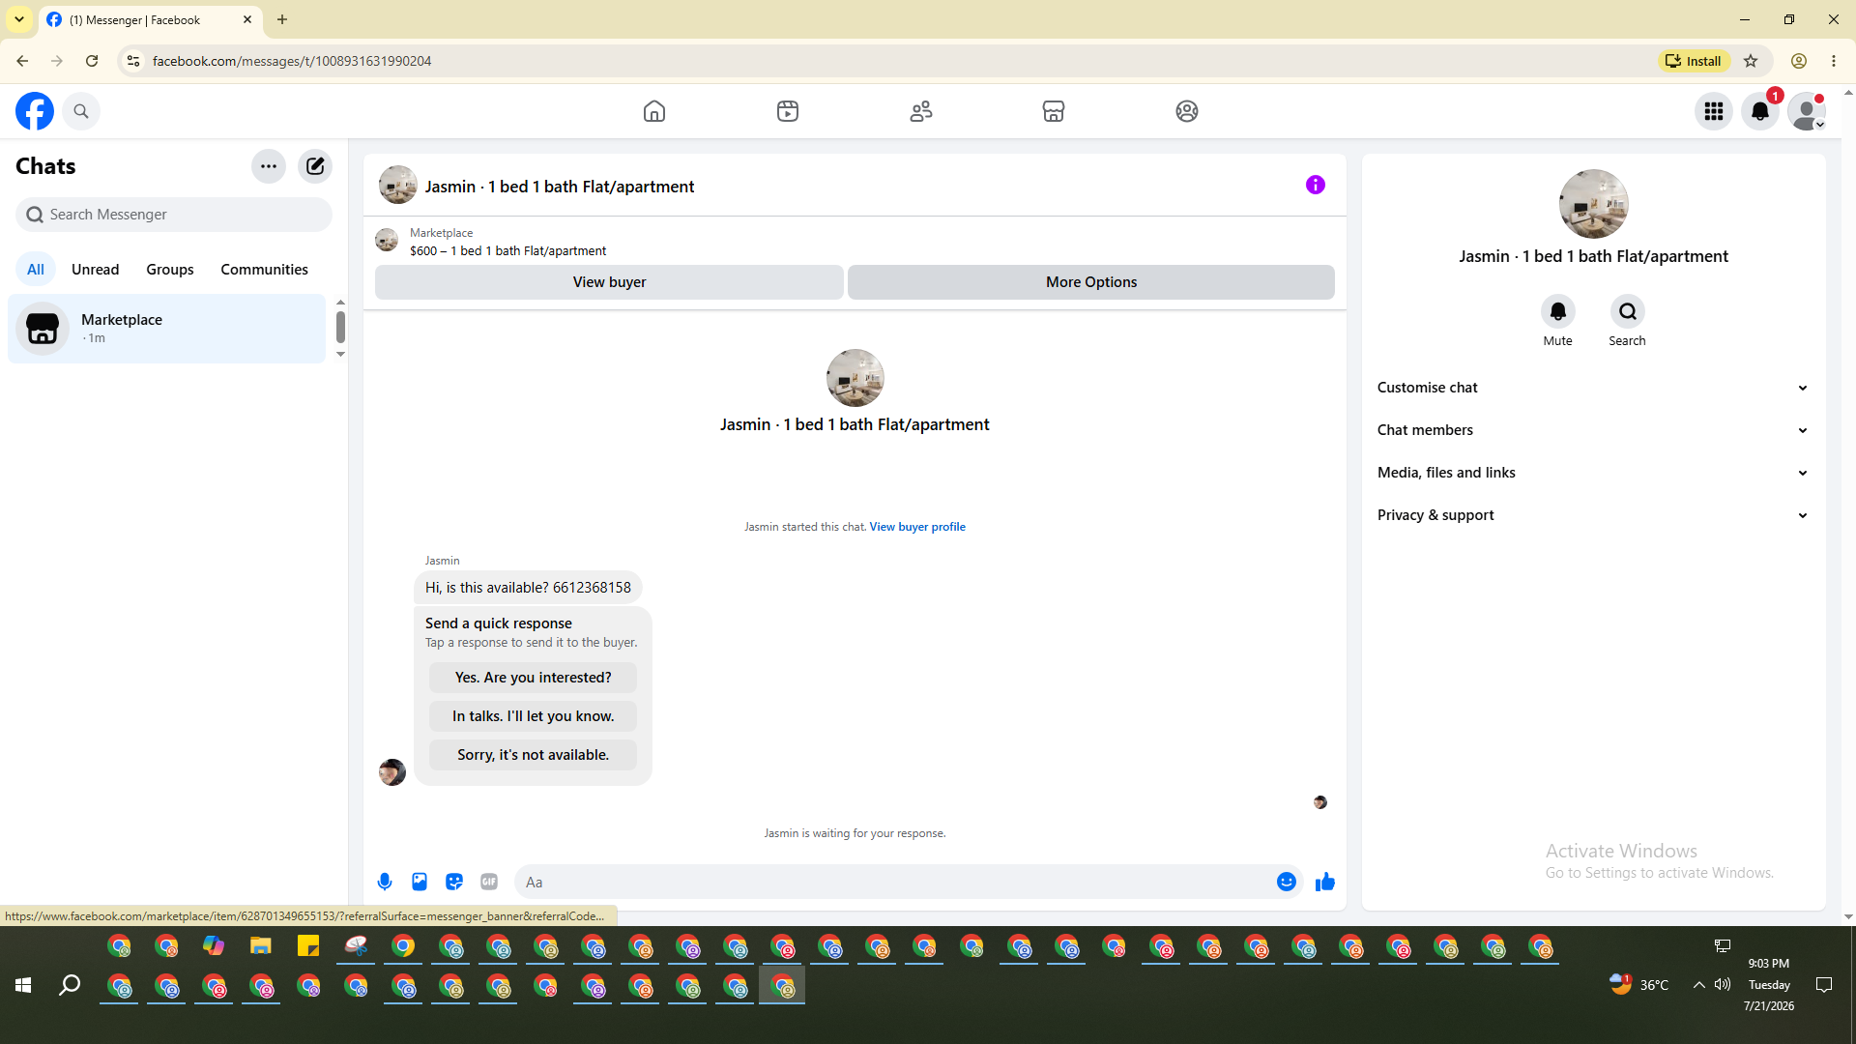1856x1044 pixels.
Task: Go to the Home feed icon
Action: [654, 111]
